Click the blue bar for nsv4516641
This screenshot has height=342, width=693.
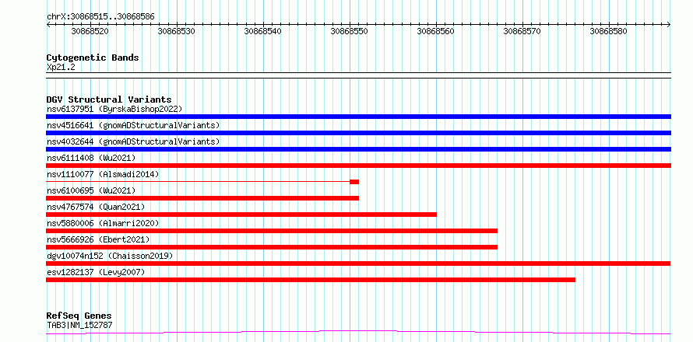(358, 133)
